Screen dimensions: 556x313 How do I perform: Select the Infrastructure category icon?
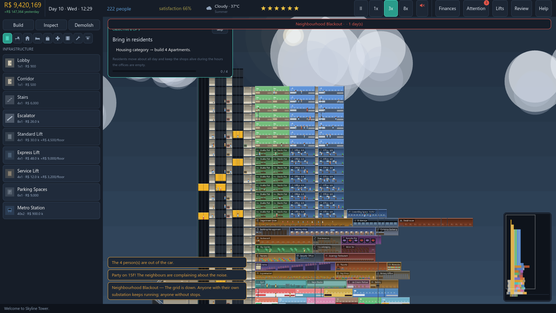(x=7, y=38)
